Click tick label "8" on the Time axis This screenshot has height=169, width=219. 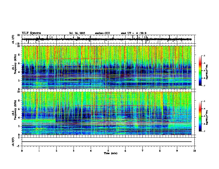pyautogui.click(x=160, y=151)
